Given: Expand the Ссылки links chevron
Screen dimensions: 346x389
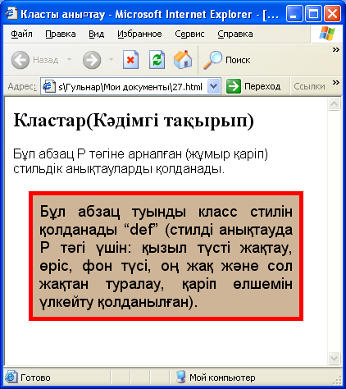Looking at the screenshot, I should click(x=336, y=82).
